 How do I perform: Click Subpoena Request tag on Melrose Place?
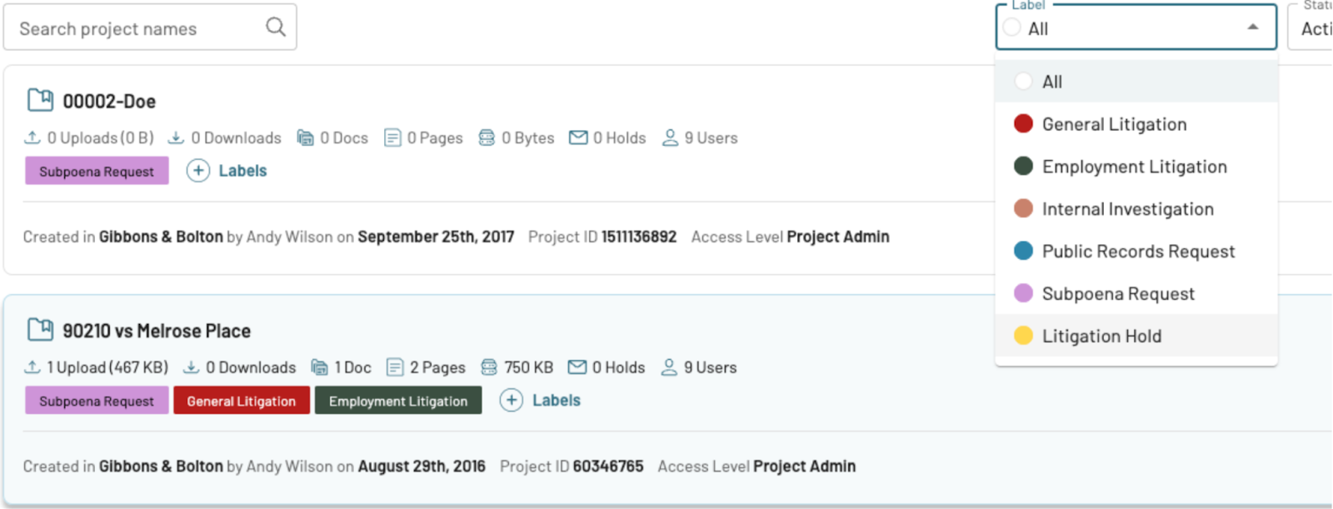point(97,401)
